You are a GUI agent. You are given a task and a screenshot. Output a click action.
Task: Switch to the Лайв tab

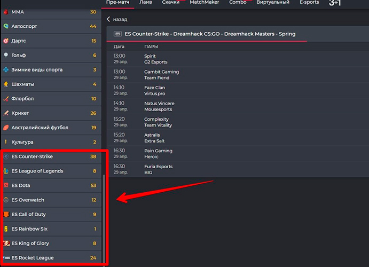coord(145,2)
